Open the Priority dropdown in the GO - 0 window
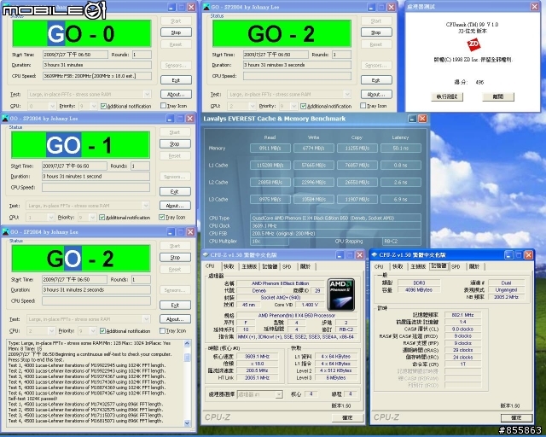This screenshot has height=437, width=546. (x=93, y=106)
